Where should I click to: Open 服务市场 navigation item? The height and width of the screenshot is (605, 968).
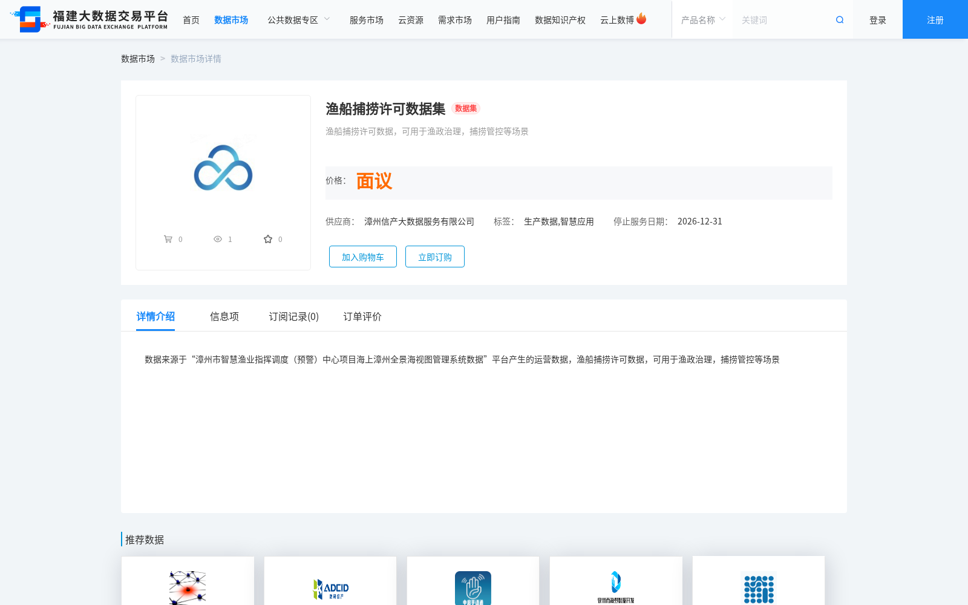click(x=367, y=20)
